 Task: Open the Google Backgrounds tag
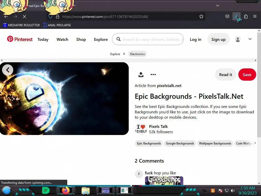(180, 143)
